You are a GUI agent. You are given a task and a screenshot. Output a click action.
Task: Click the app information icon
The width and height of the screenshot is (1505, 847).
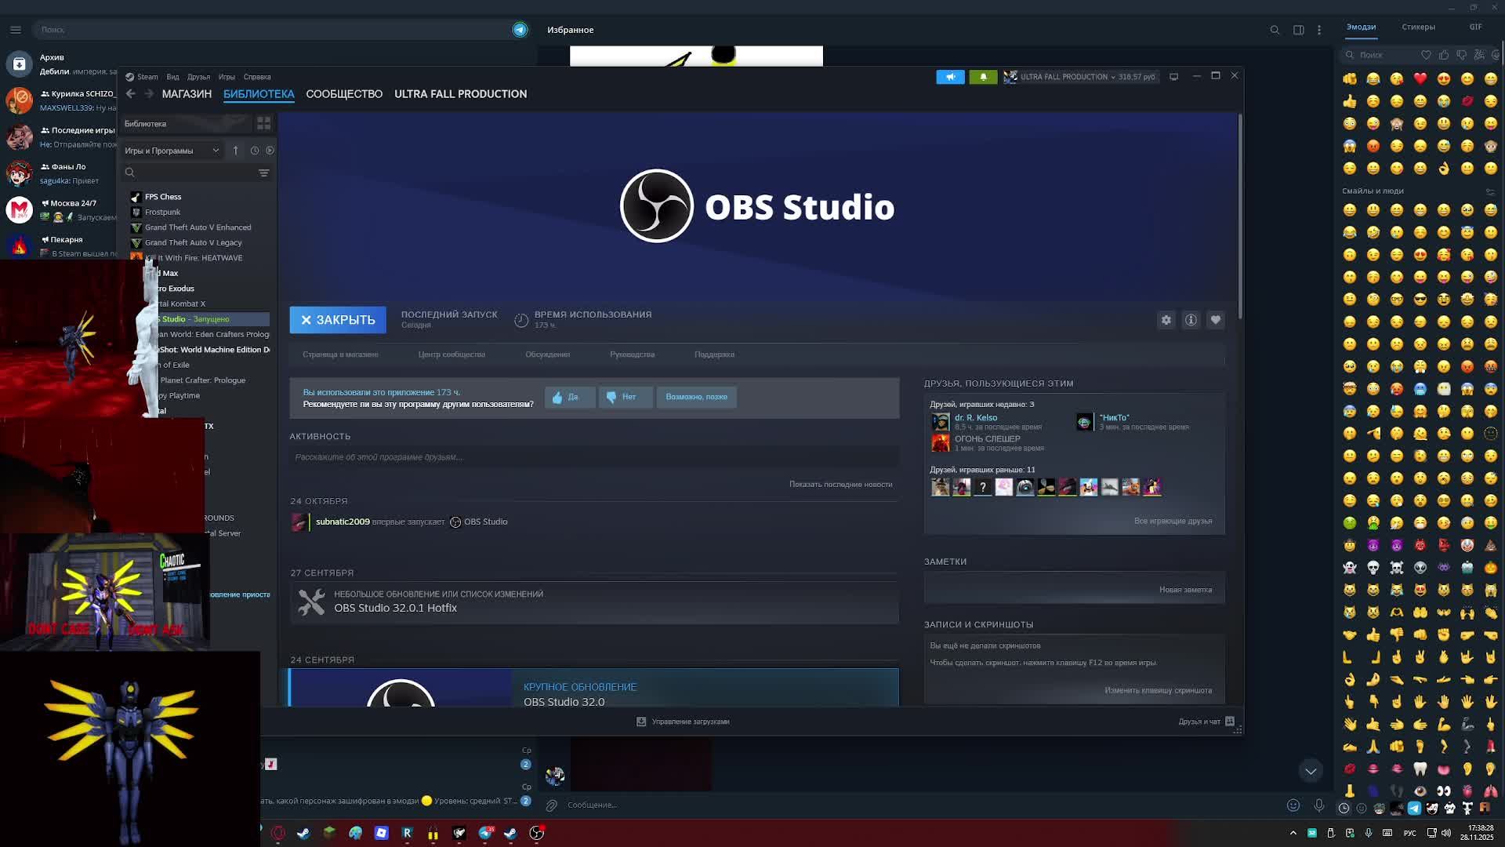point(1191,320)
